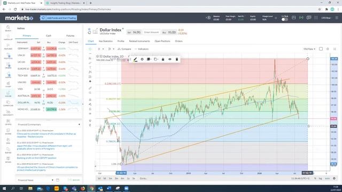The height and width of the screenshot is (192, 342).
Task: Select the Indices sidebar icon
Action: click(x=8, y=94)
